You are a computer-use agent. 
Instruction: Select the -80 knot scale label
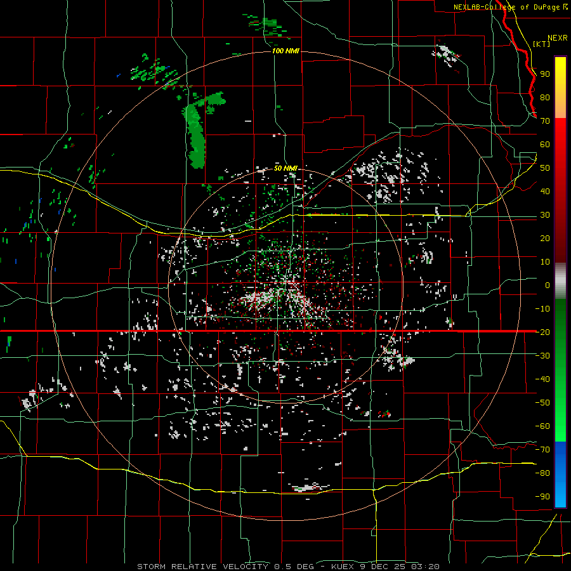click(x=542, y=473)
